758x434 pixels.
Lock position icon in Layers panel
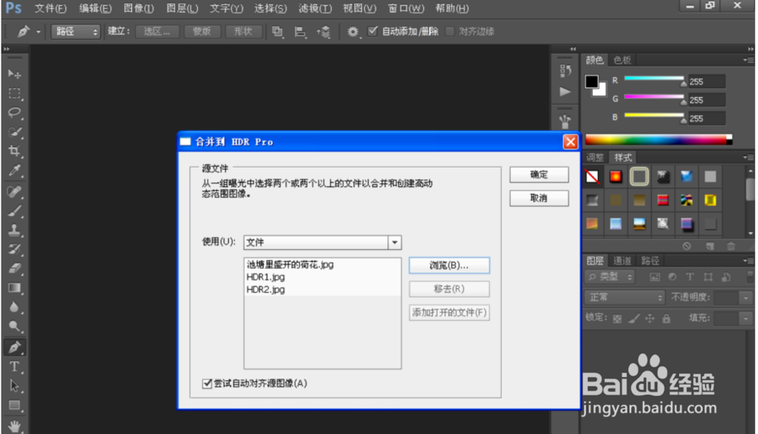coord(650,318)
